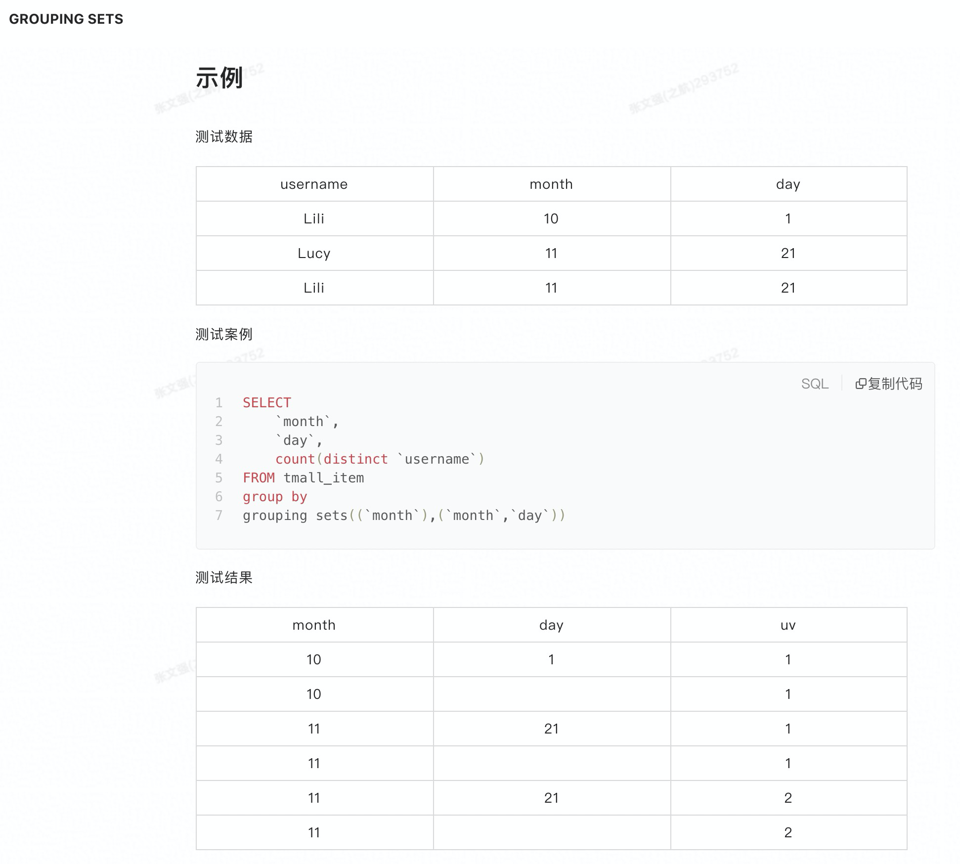The width and height of the screenshot is (960, 864).
Task: Click day 21 cell in result row with uv 2
Action: [551, 798]
